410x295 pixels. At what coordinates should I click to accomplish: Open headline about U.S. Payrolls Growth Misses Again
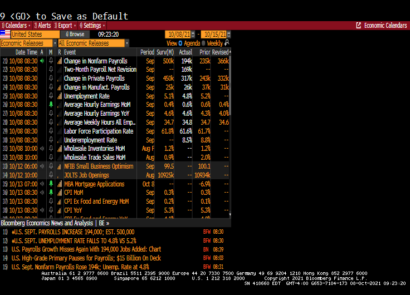86,249
